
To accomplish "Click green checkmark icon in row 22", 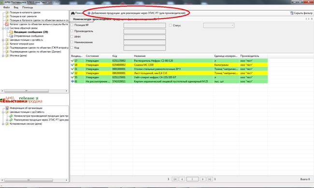I will point(72,73).
